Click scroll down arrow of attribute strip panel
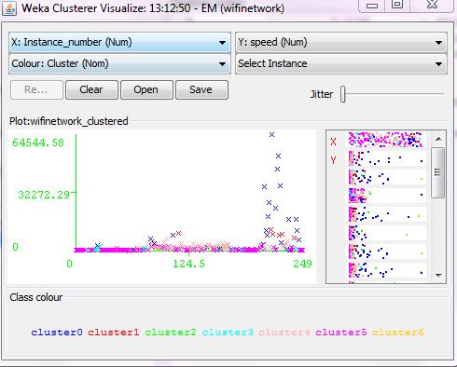The width and height of the screenshot is (457, 367). click(438, 275)
